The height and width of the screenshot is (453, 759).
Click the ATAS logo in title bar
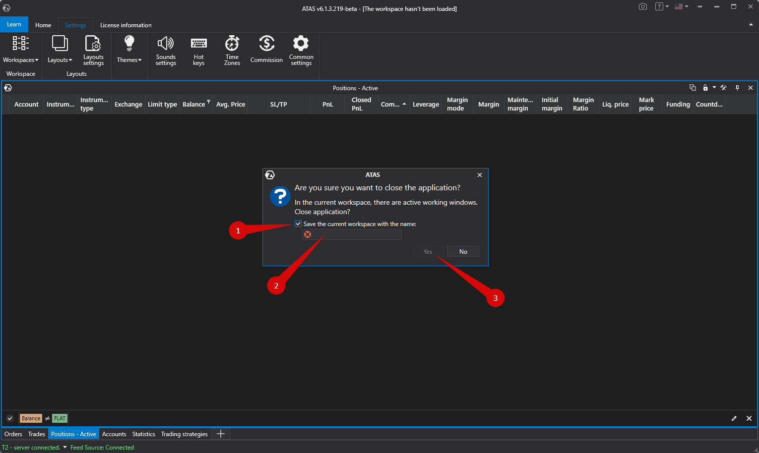(x=6, y=8)
